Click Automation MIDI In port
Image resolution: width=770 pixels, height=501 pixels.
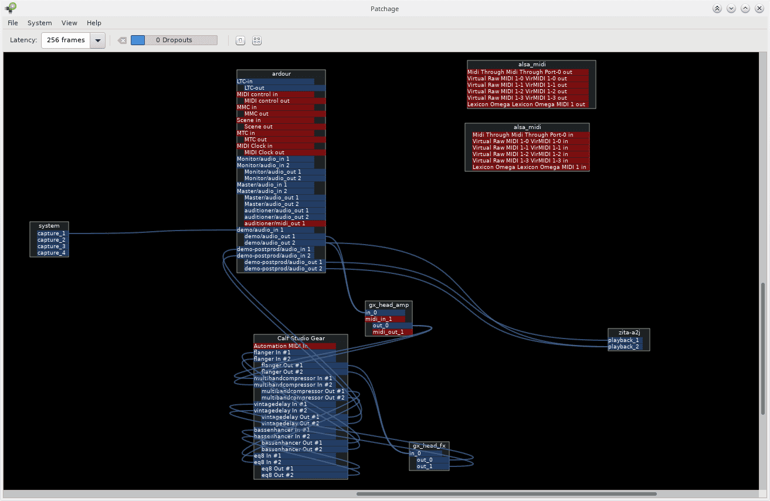pyautogui.click(x=295, y=346)
